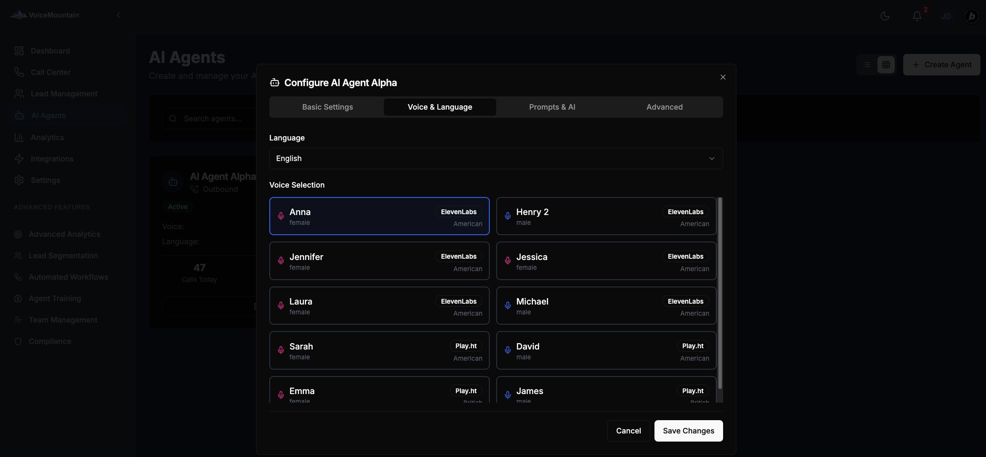986x457 pixels.
Task: Open Automated Workflows icon
Action: click(18, 277)
